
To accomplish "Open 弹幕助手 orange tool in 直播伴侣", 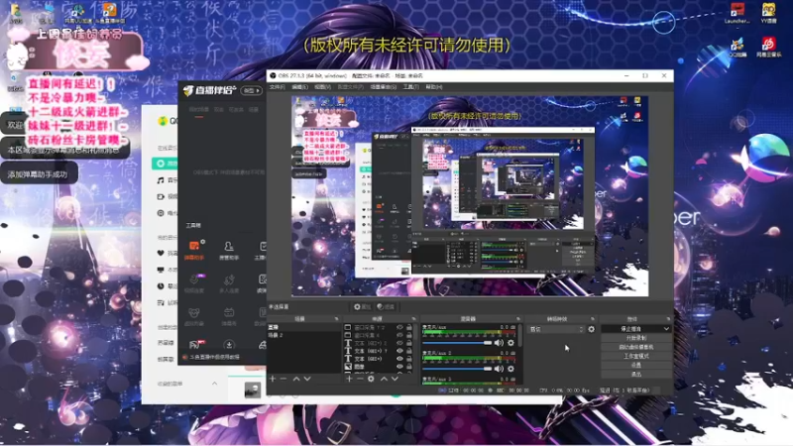I will tap(194, 251).
